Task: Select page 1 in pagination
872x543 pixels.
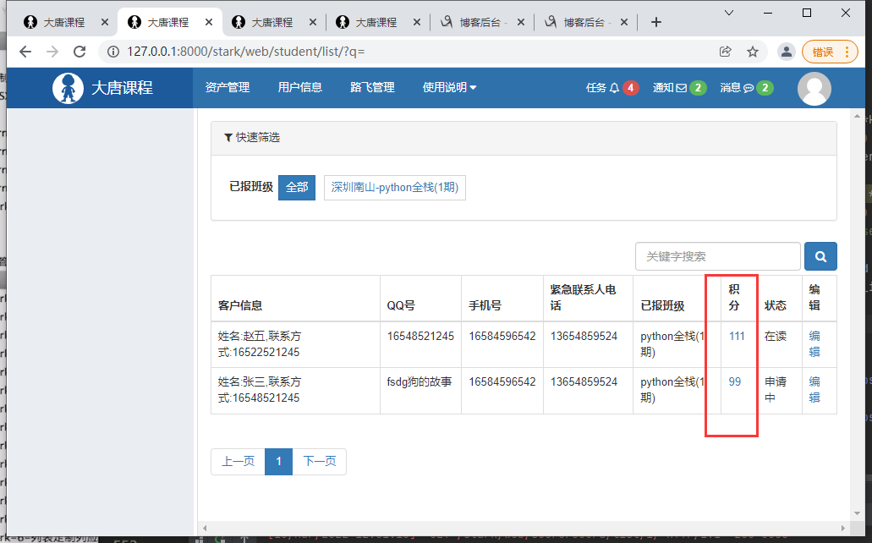Action: pos(278,461)
